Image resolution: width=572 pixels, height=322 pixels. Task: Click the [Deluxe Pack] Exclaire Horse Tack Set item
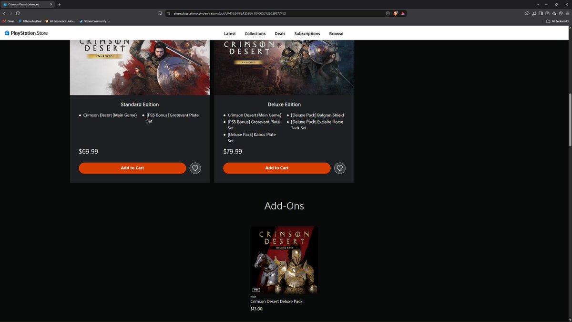[317, 125]
